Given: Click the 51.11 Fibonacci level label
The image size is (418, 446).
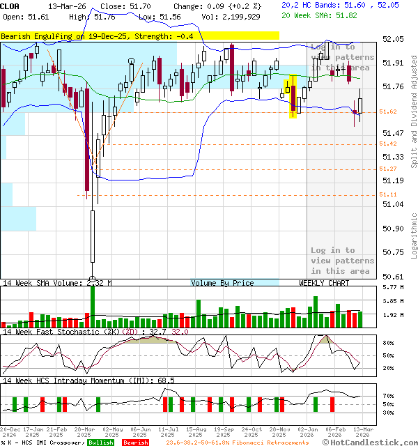Looking at the screenshot, I should 388,194.
